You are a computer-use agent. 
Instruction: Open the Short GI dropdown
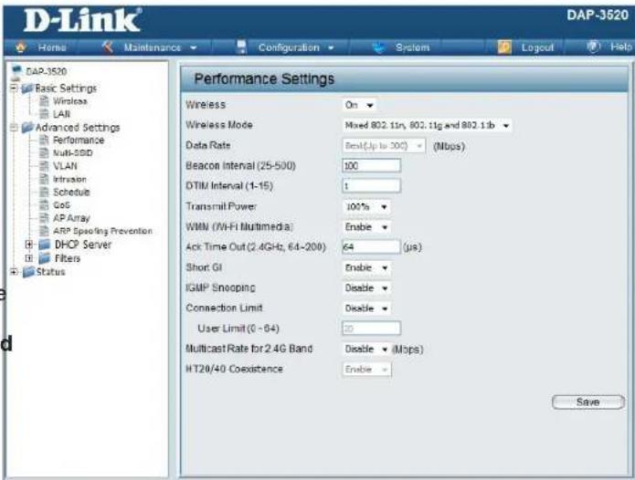click(x=366, y=267)
